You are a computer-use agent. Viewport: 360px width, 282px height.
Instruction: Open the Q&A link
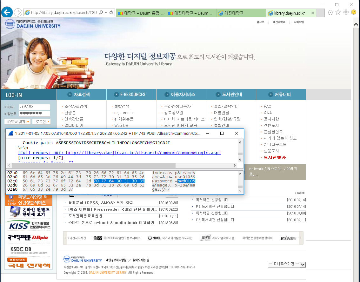(268, 113)
